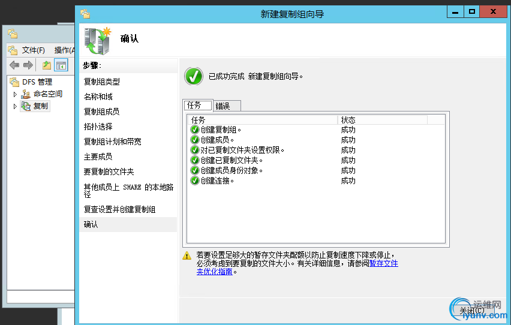Select the 创建成员。 task row text

point(217,140)
